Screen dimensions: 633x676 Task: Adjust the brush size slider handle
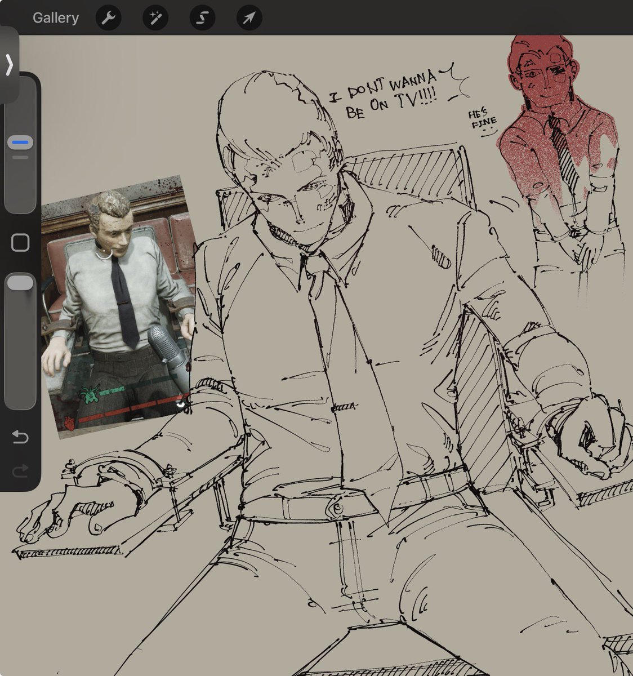20,143
